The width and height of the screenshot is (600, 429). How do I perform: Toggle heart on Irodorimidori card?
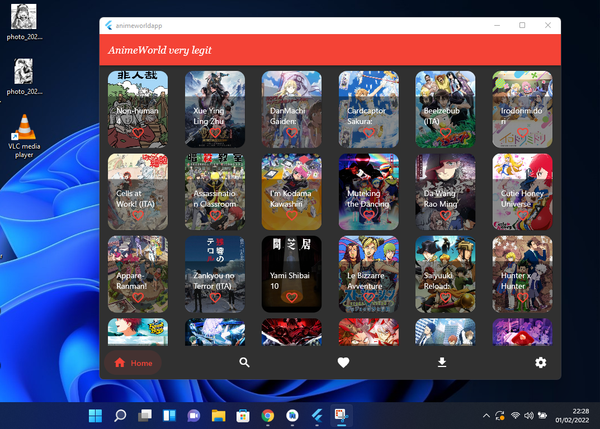point(522,133)
